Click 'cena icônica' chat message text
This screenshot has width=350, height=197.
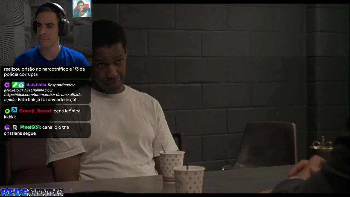point(67,111)
